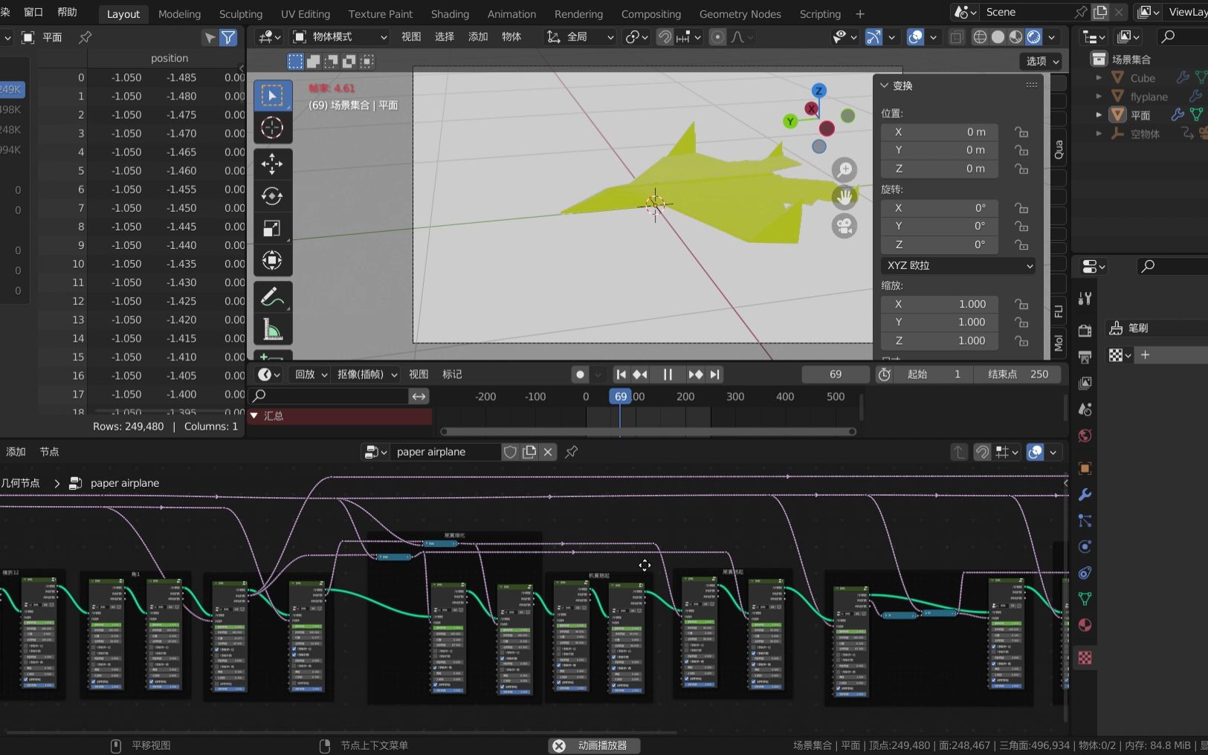Image resolution: width=1208 pixels, height=755 pixels.
Task: Choose the Move tool
Action: point(272,163)
